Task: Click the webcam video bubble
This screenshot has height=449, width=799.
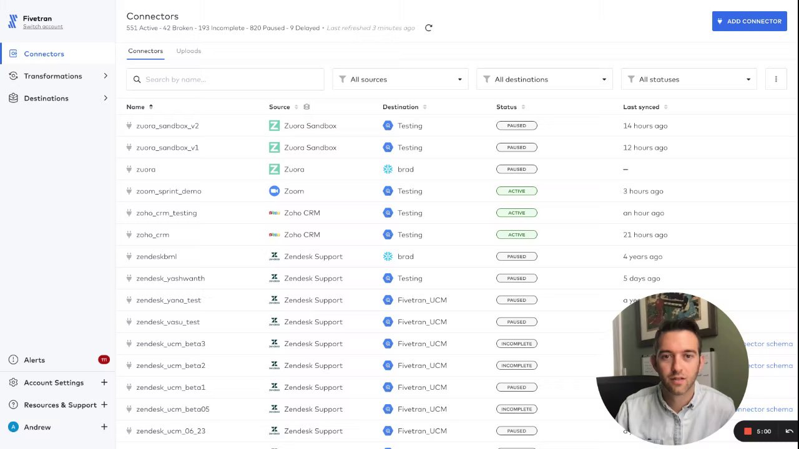Action: [672, 369]
